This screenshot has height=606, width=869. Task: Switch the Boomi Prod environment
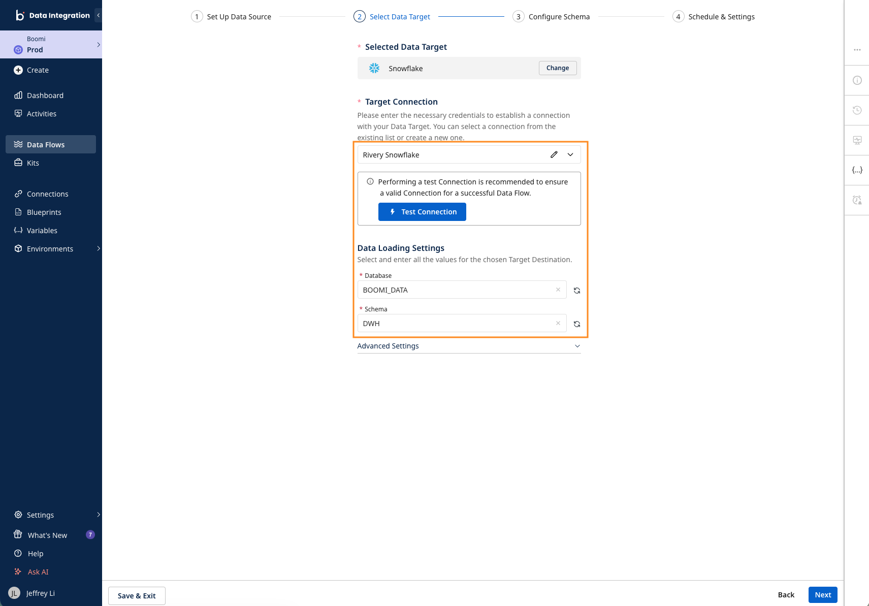51,45
